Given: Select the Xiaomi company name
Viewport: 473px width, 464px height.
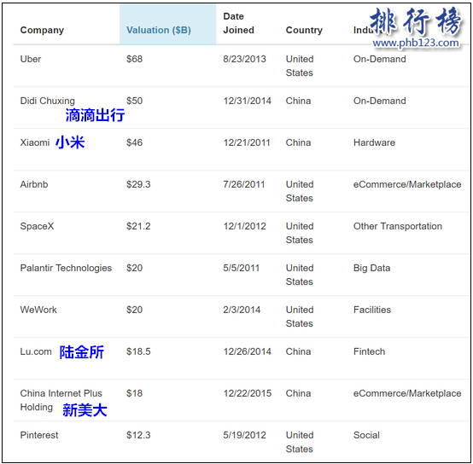Looking at the screenshot, I should [x=35, y=142].
